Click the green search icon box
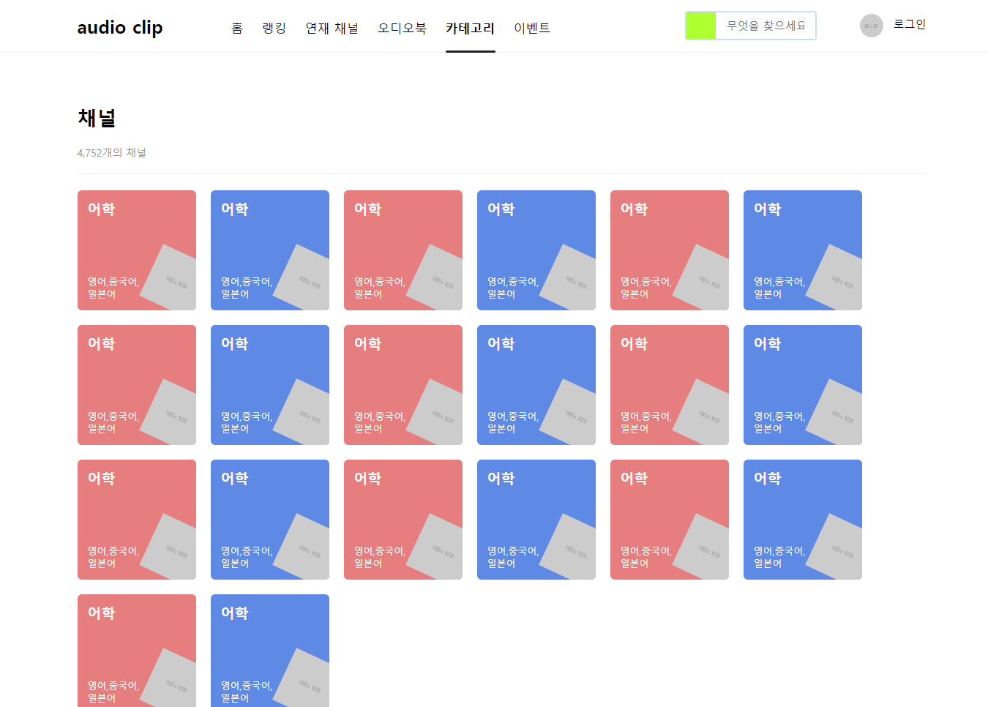This screenshot has height=707, width=988. pyautogui.click(x=700, y=26)
